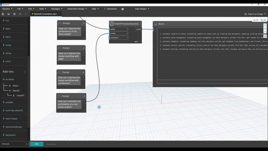Expand the Revit library category

(x=3, y=37)
